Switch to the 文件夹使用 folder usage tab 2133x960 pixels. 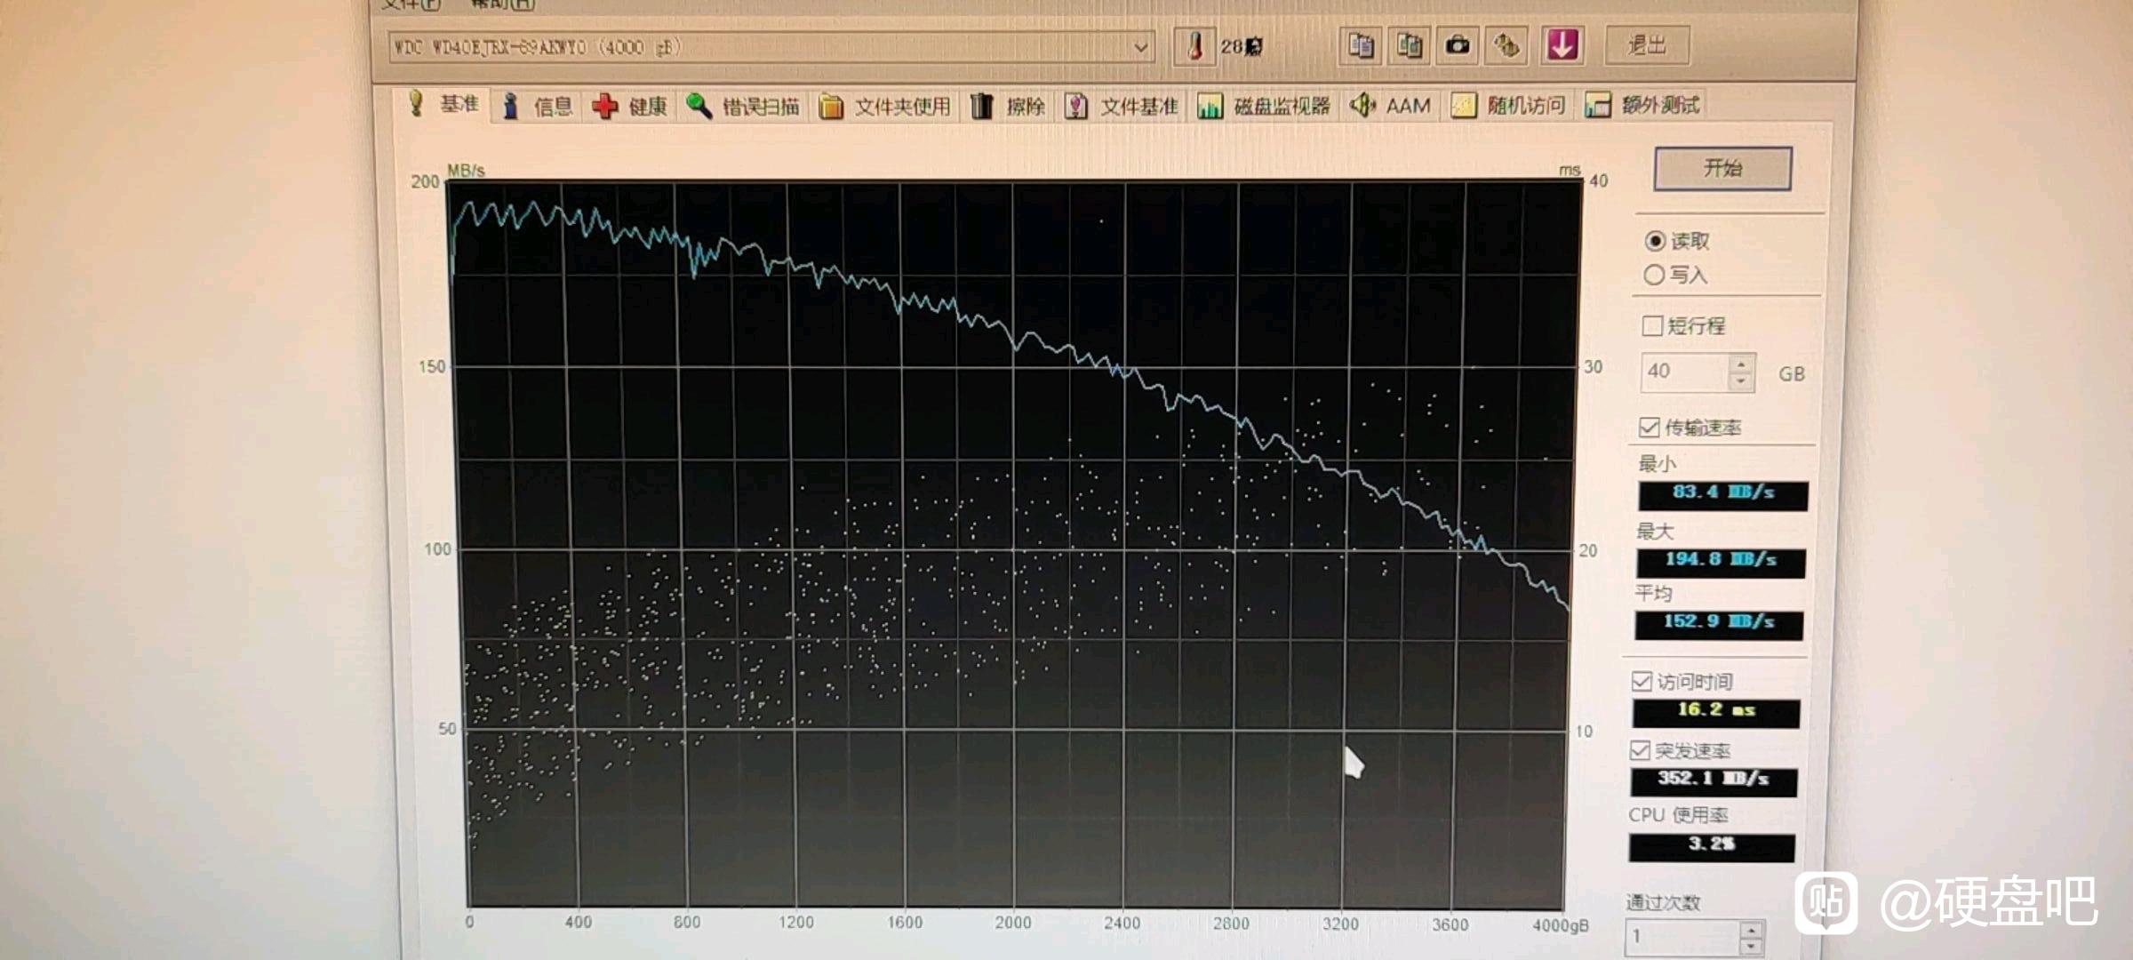coord(884,107)
